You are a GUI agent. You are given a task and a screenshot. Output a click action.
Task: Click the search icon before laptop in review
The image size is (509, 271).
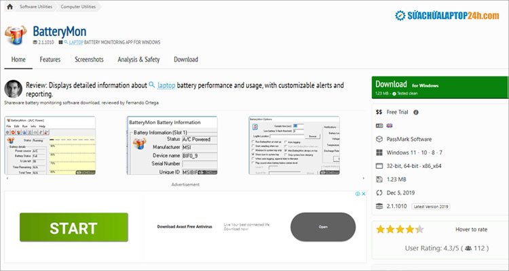pos(151,86)
